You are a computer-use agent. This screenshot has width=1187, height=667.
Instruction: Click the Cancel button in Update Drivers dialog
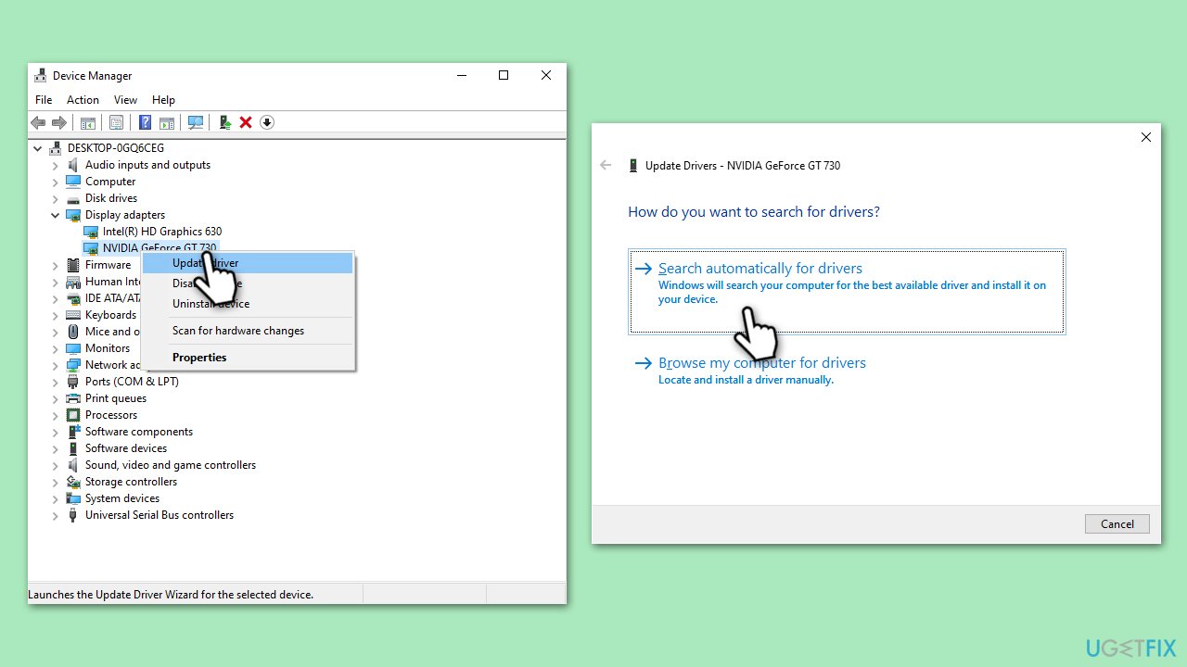point(1117,523)
